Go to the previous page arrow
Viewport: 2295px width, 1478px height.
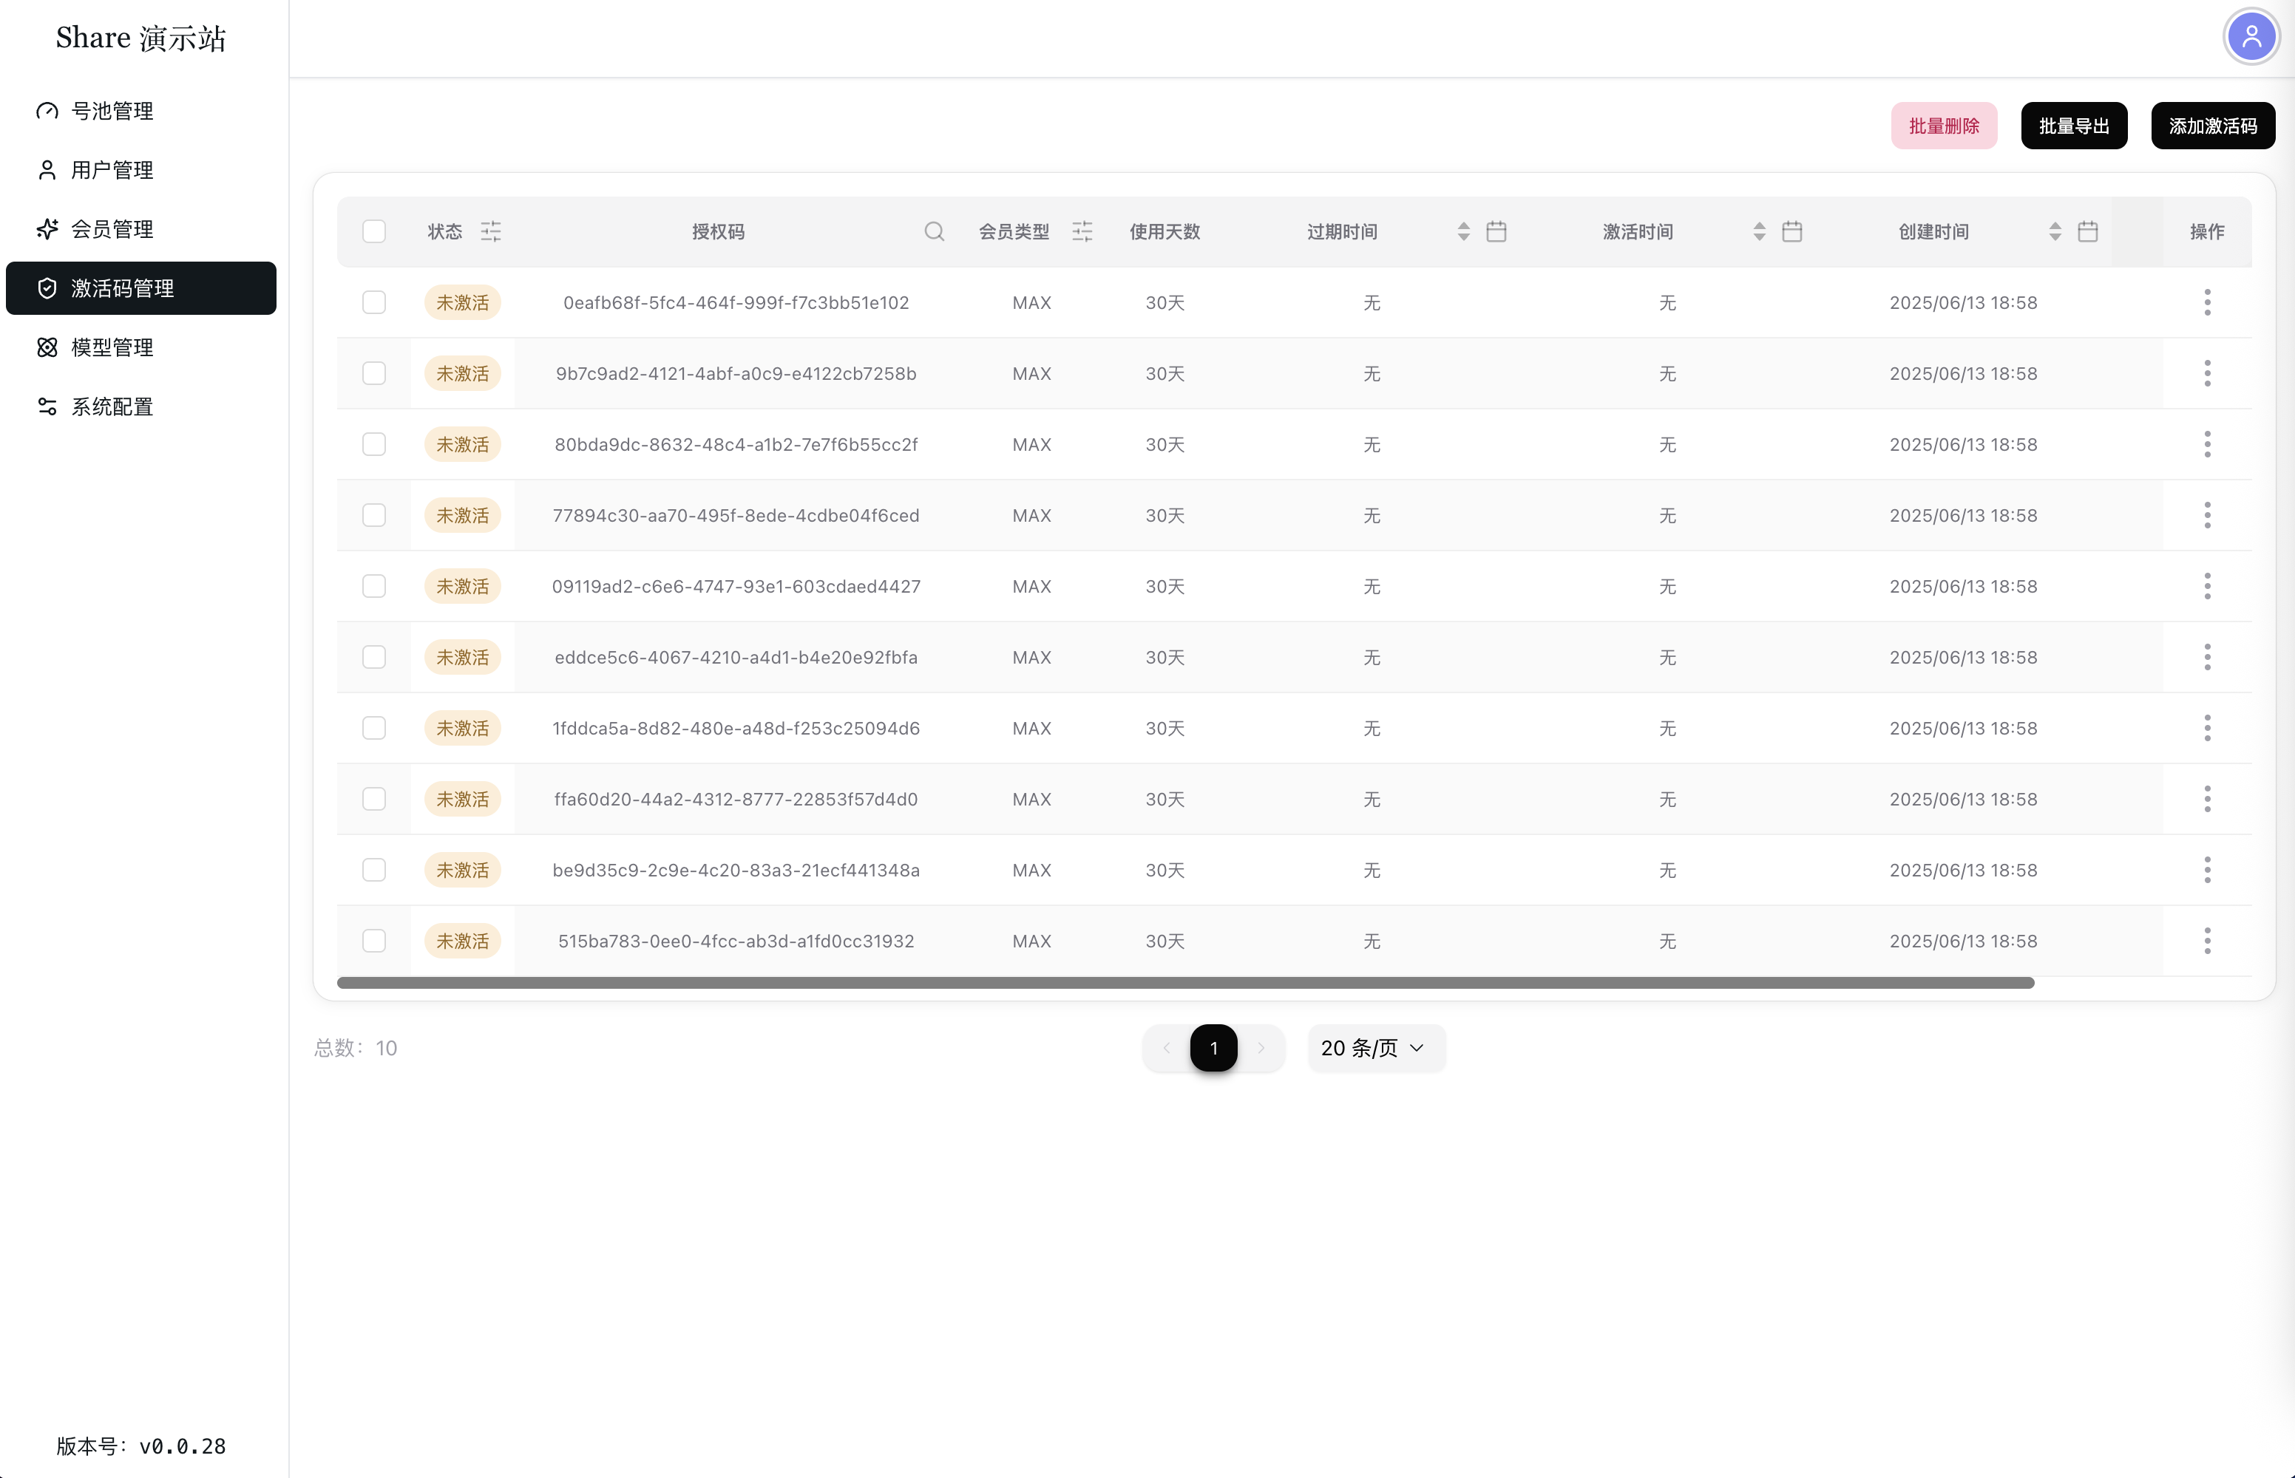(1167, 1048)
